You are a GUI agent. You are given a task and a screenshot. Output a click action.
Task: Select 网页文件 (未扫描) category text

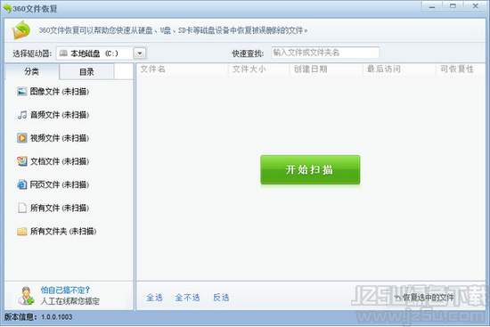[60, 184]
